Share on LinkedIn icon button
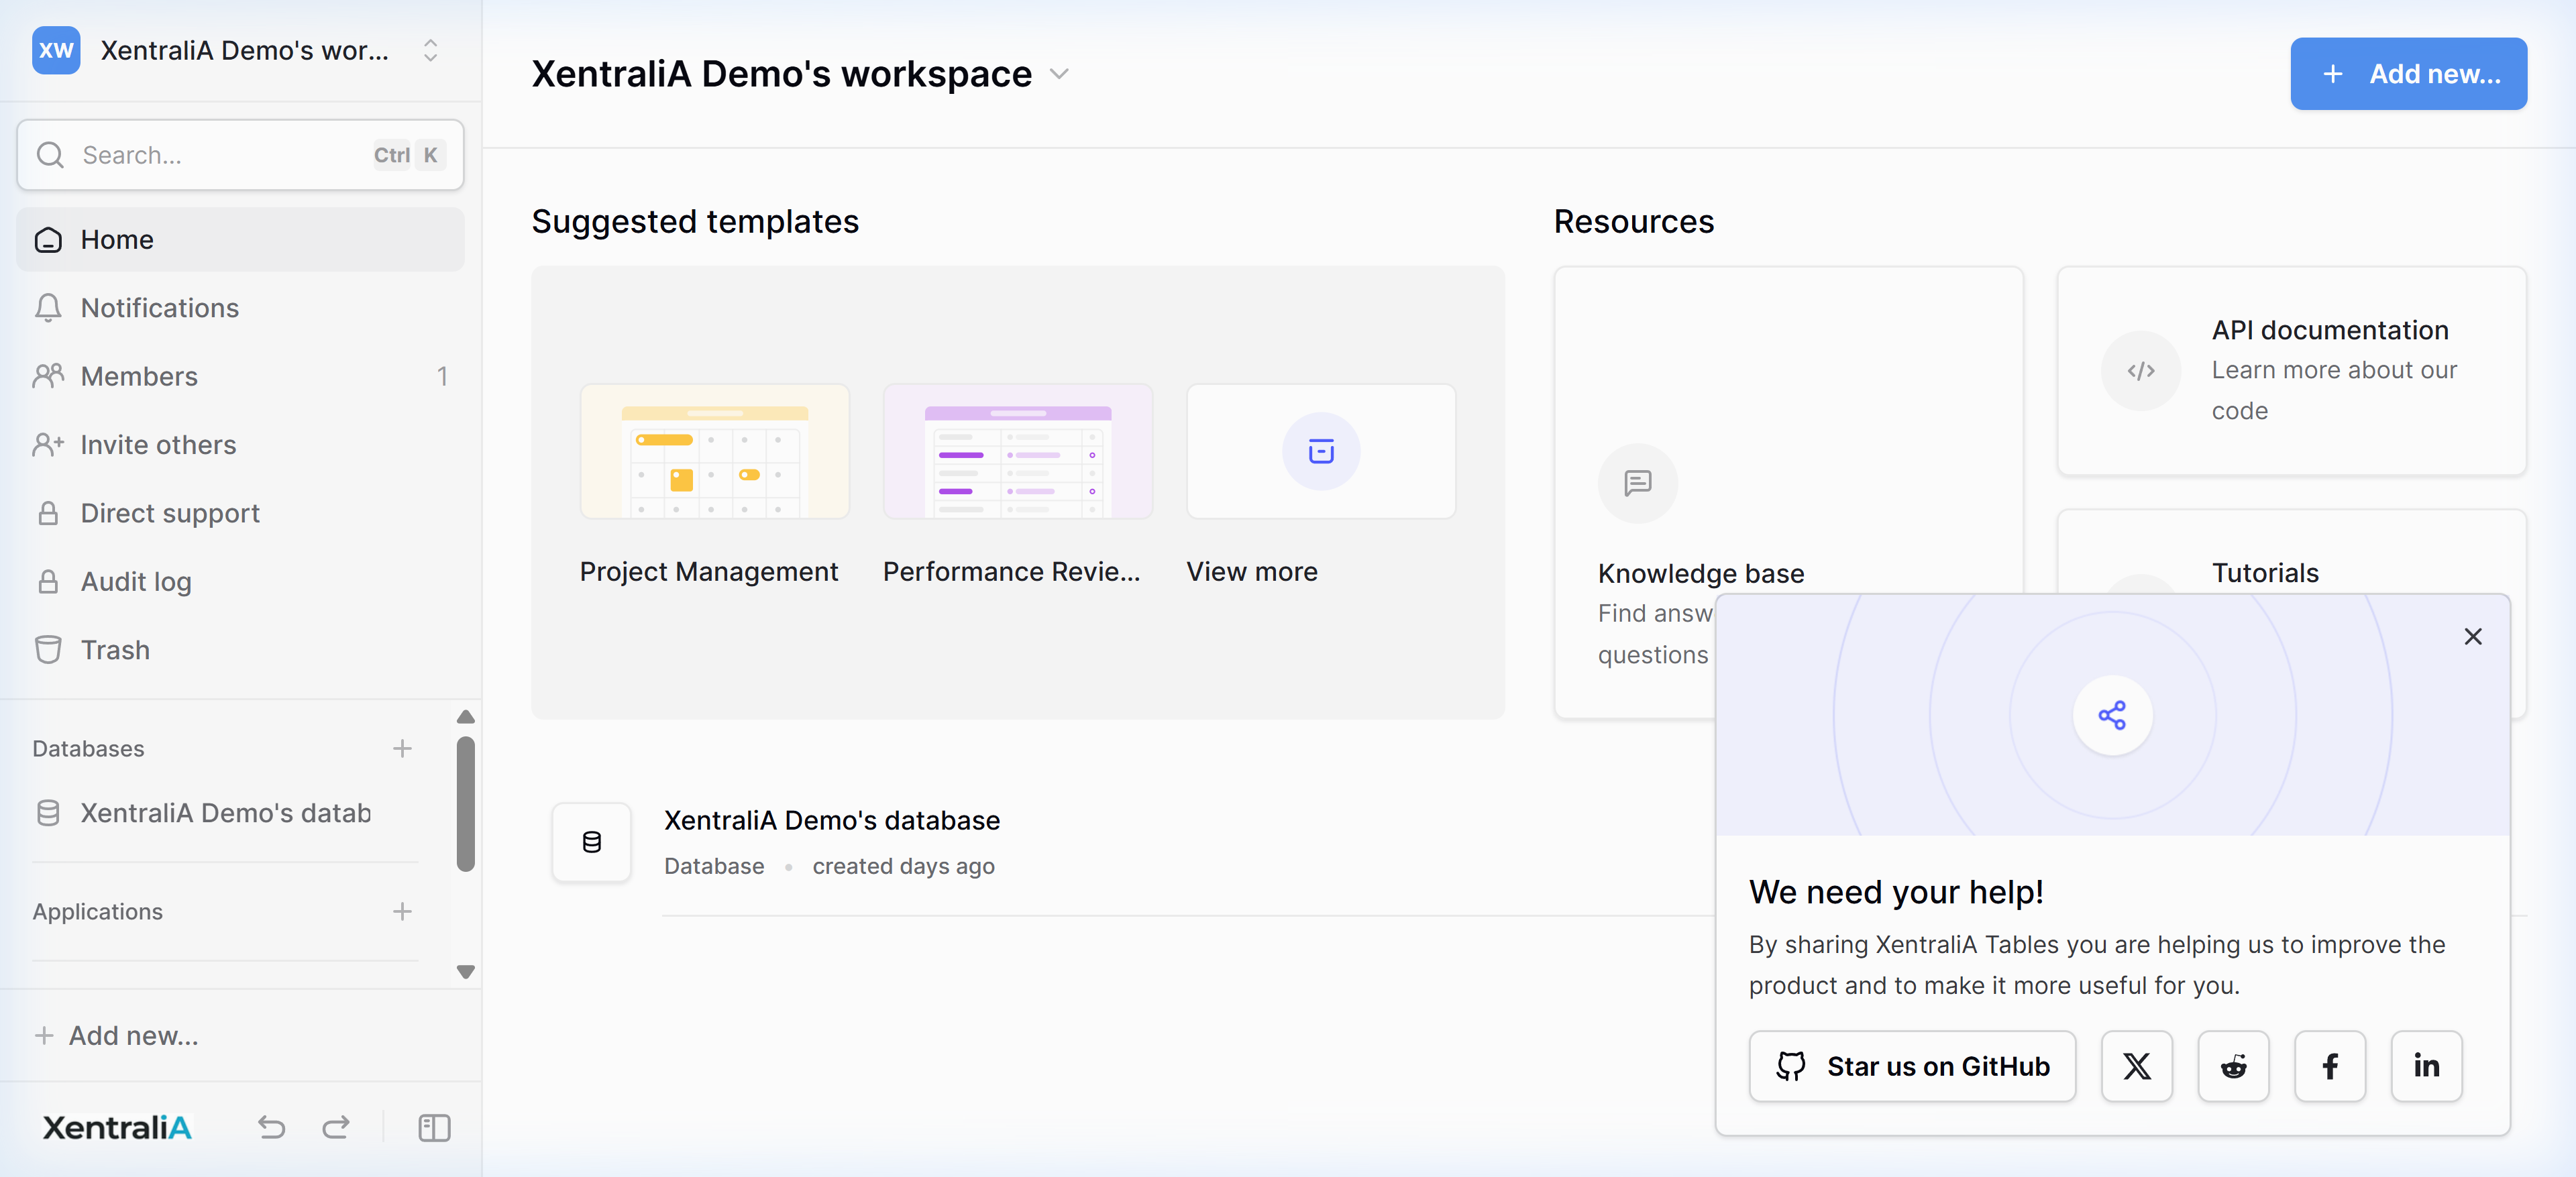This screenshot has width=2576, height=1177. tap(2426, 1066)
